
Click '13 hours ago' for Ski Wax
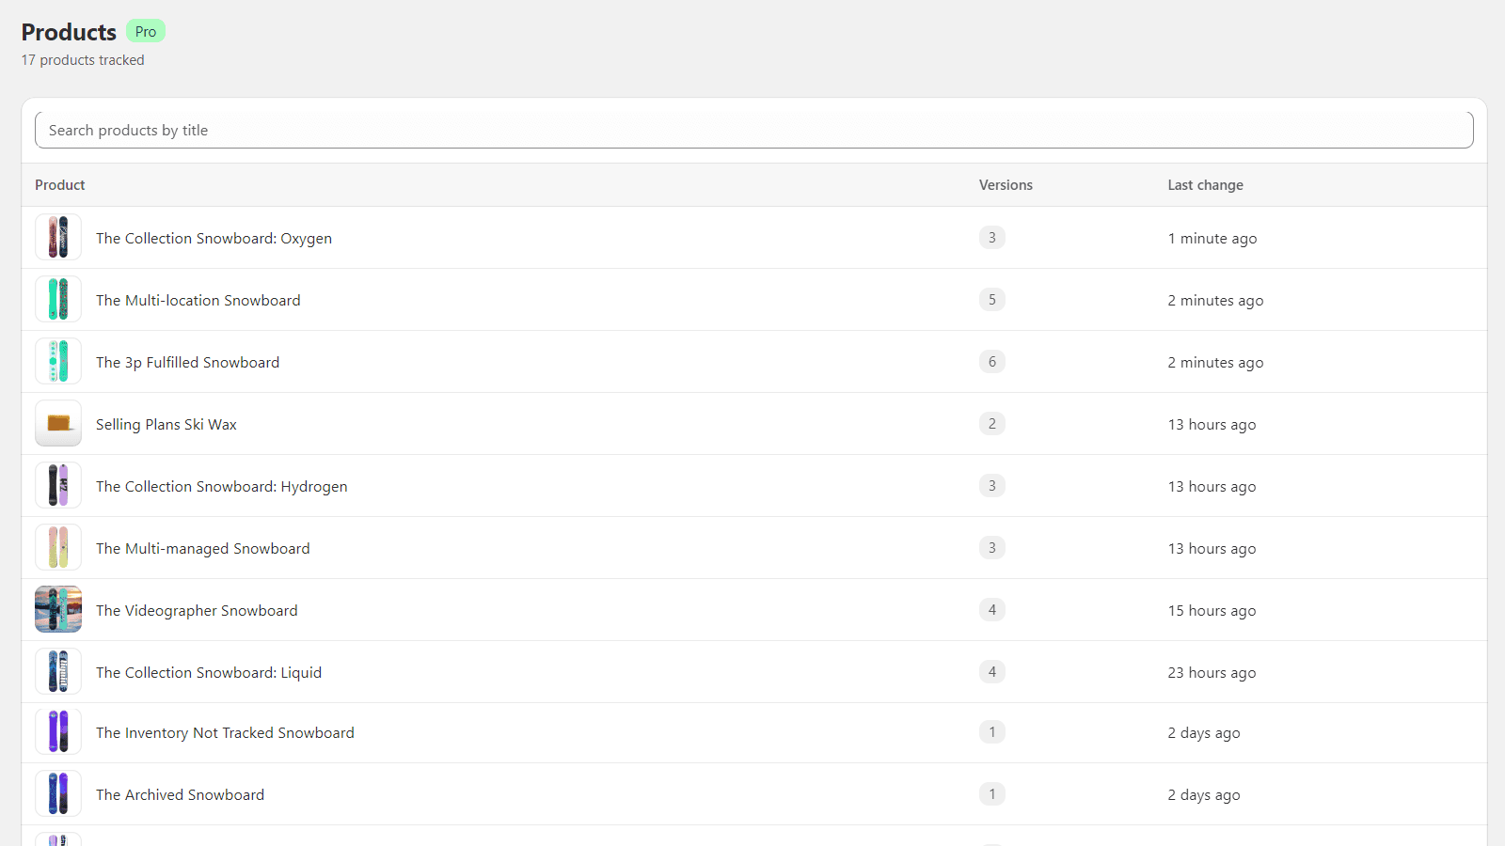(1212, 424)
